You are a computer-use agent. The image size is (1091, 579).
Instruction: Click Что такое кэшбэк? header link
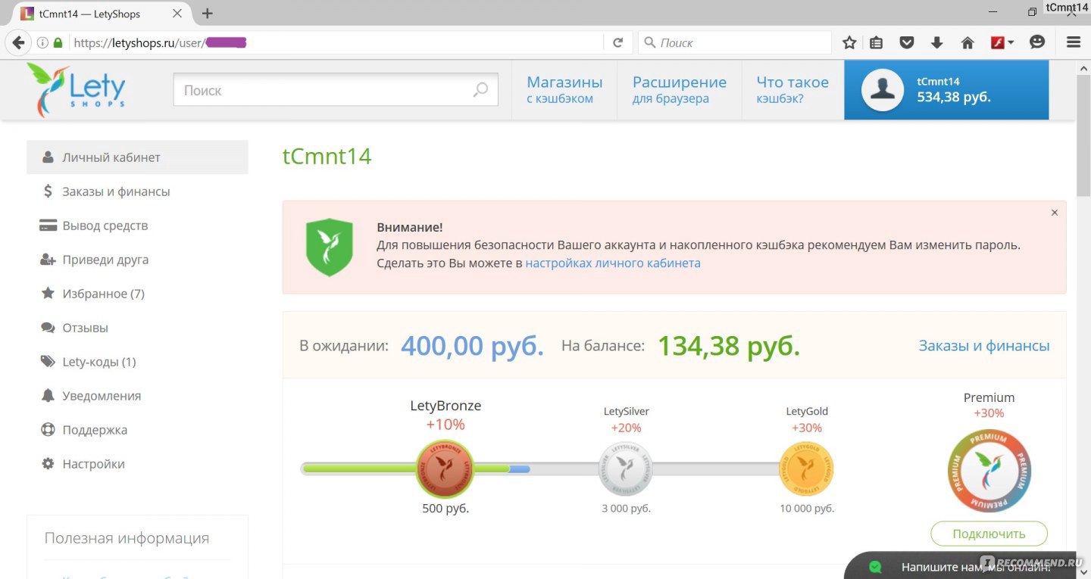[792, 90]
